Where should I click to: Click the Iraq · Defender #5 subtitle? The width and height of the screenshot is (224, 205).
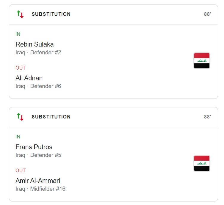[x=38, y=155]
